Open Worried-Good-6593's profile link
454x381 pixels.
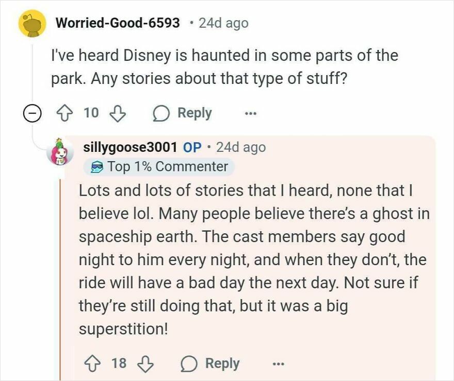[118, 23]
